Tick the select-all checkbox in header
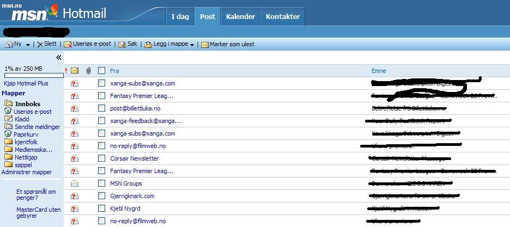Viewport: 510px width, 227px height. (x=102, y=70)
